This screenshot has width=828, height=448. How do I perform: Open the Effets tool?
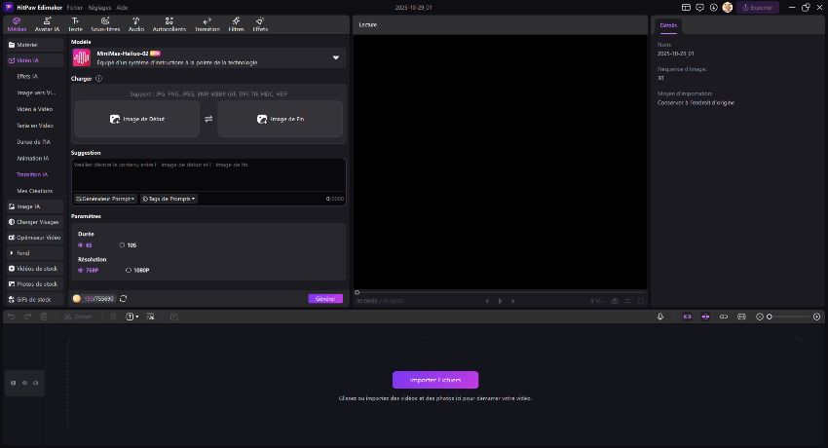260,24
